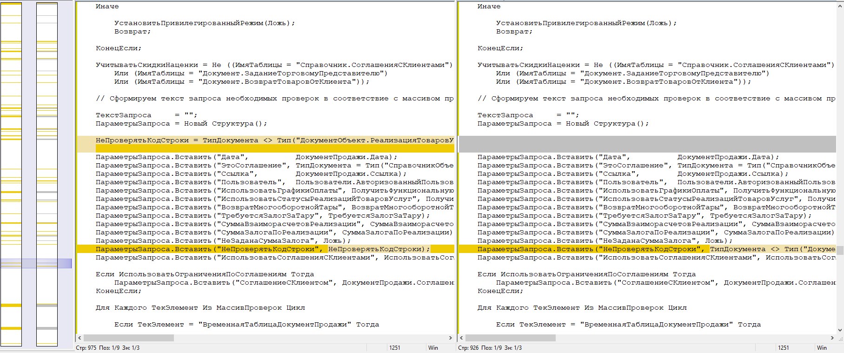Viewport: 844px width, 353px height.
Task: Click right pane Вставить("ЭтоСоглашение") line
Action: 656,166
